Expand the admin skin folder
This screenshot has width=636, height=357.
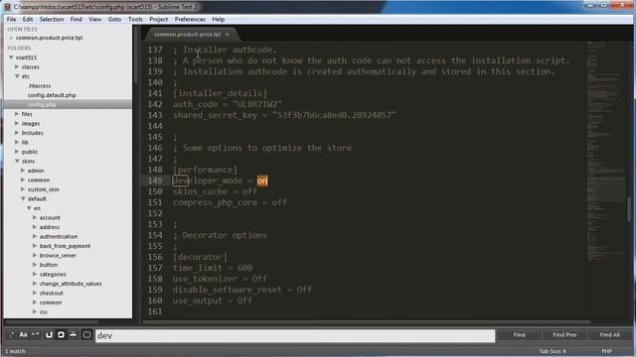[23, 171]
